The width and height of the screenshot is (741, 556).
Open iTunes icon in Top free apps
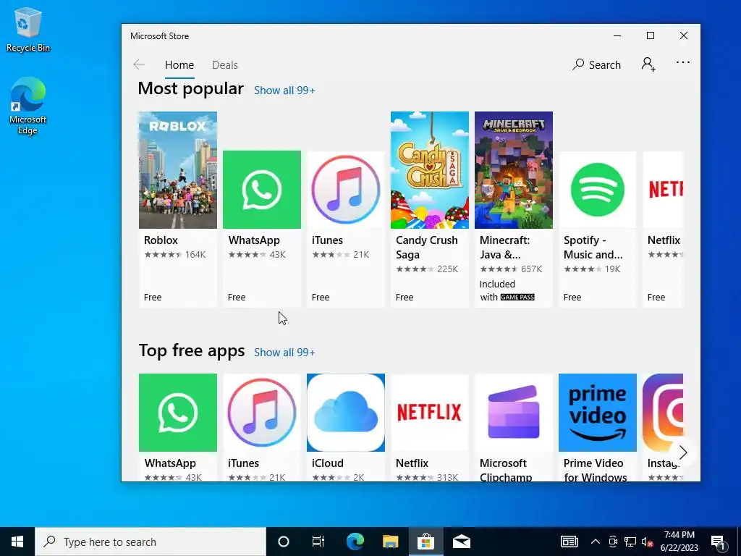tap(262, 413)
